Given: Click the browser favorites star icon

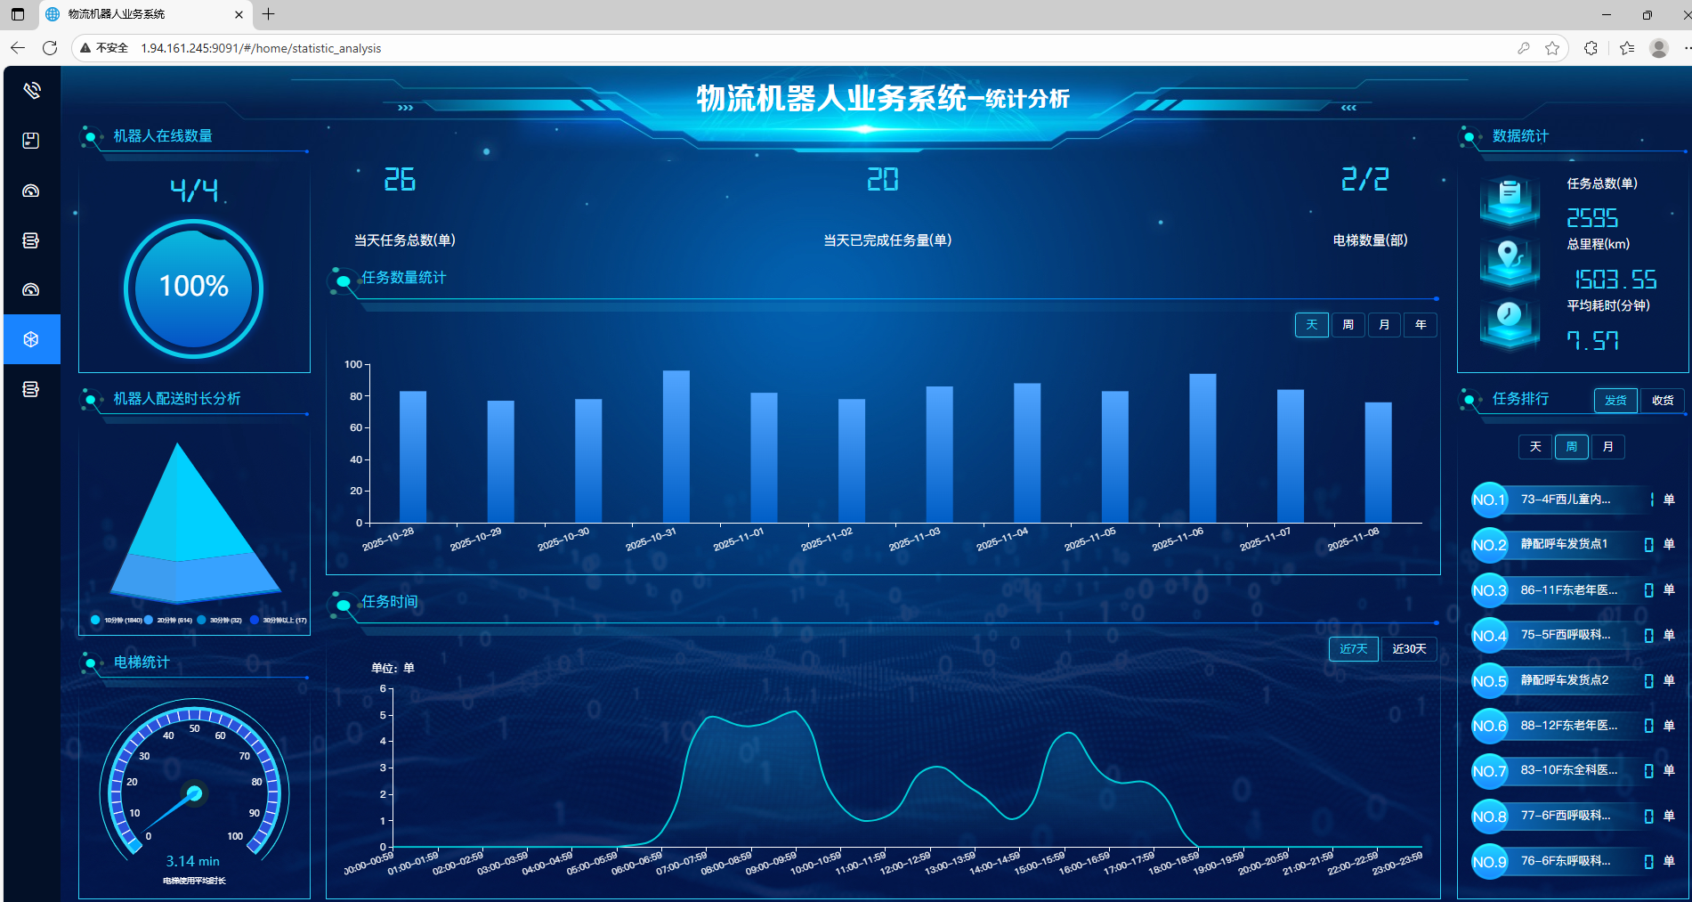Looking at the screenshot, I should (1552, 48).
